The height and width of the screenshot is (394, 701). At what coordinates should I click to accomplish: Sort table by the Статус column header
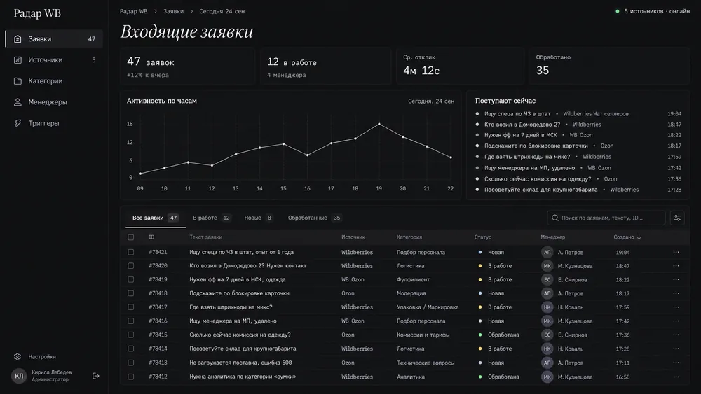482,237
